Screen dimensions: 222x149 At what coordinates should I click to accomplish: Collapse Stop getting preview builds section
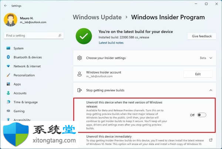click(x=211, y=90)
